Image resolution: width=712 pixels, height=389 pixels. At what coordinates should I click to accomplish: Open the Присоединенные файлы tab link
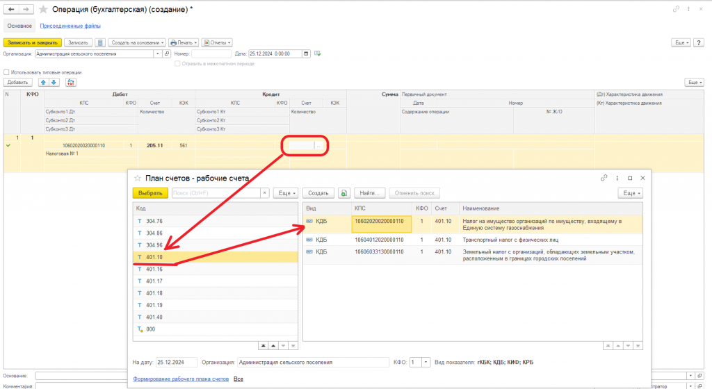pyautogui.click(x=70, y=26)
